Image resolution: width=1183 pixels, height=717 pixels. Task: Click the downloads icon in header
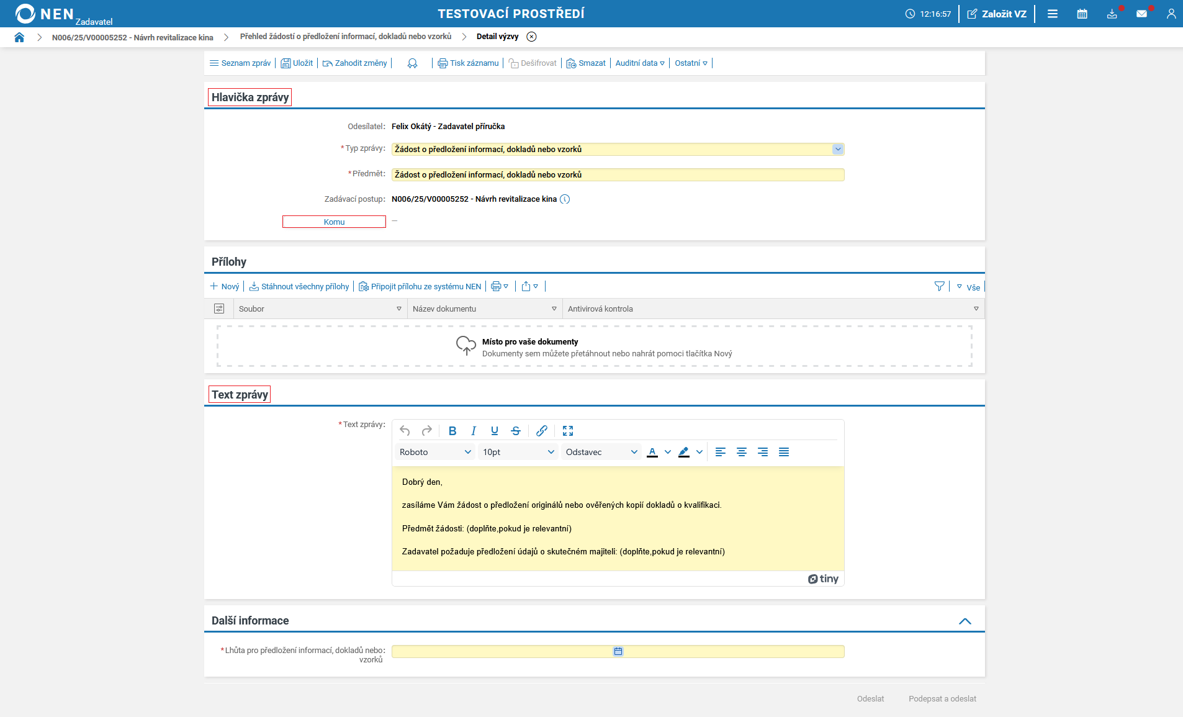(x=1112, y=14)
